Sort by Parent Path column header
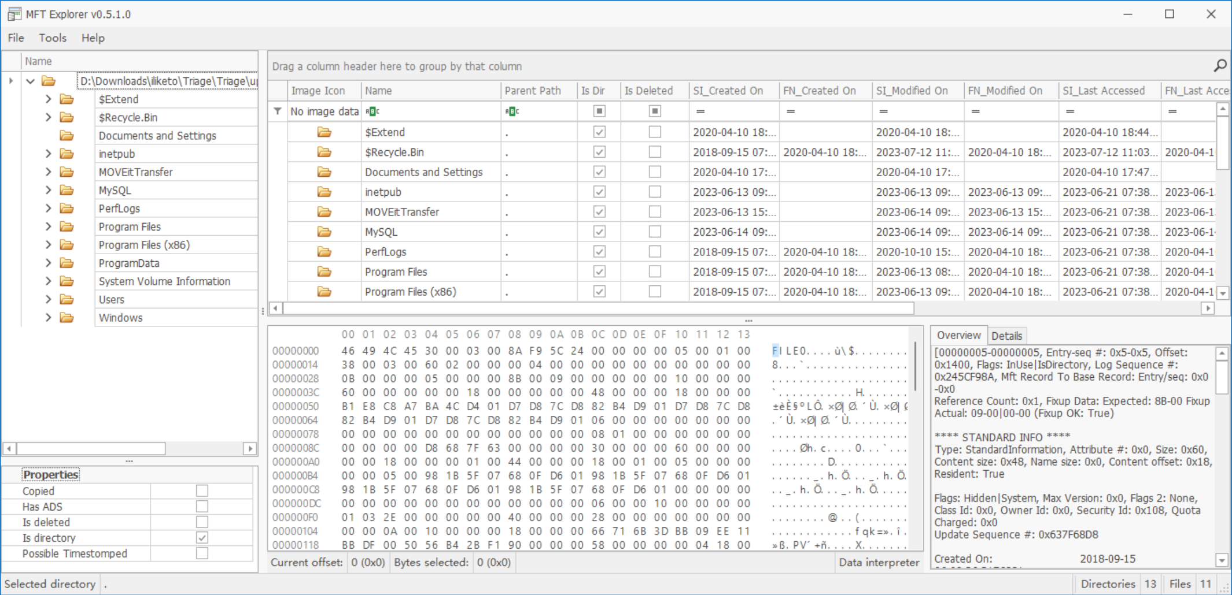The width and height of the screenshot is (1232, 595). tap(538, 91)
